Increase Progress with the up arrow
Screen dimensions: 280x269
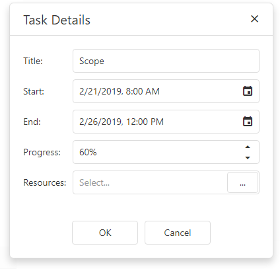point(248,147)
